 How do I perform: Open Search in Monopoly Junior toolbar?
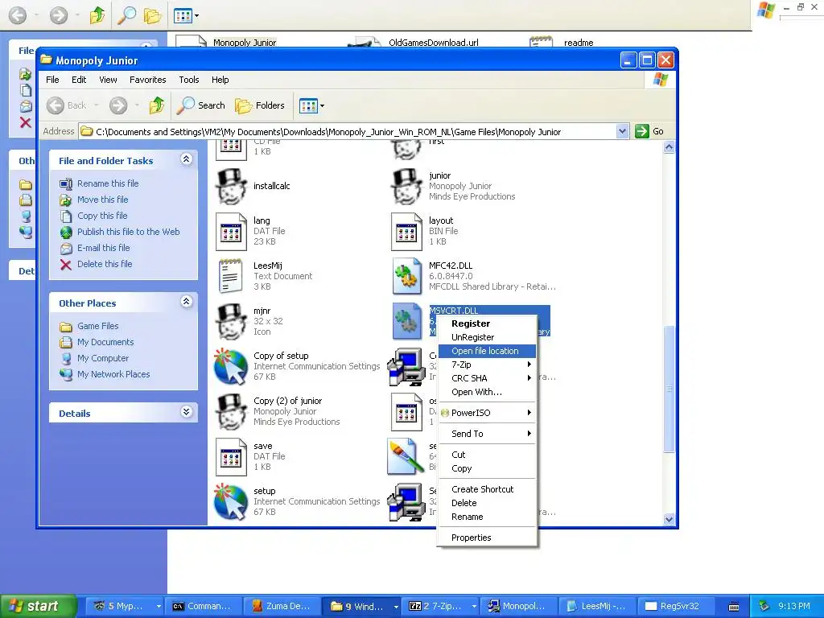coord(200,105)
